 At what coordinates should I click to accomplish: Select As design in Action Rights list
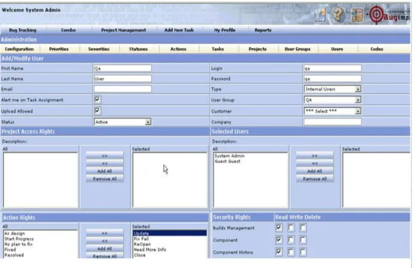pos(15,233)
